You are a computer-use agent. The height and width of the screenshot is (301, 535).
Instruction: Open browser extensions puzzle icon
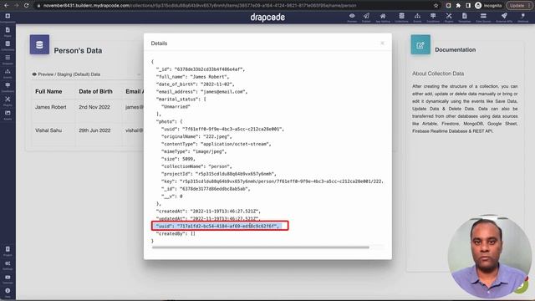(x=458, y=6)
